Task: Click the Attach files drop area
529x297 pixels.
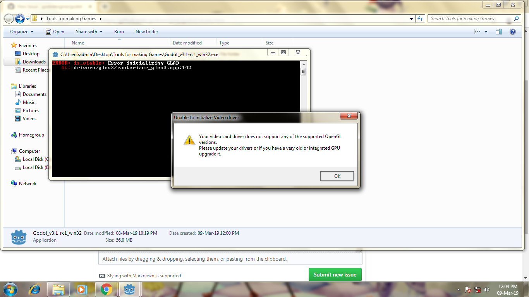Action: [x=230, y=259]
